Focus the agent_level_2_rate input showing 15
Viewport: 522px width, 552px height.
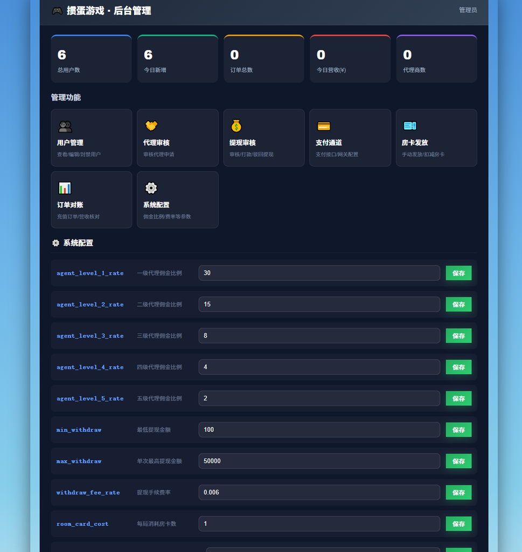(x=319, y=305)
